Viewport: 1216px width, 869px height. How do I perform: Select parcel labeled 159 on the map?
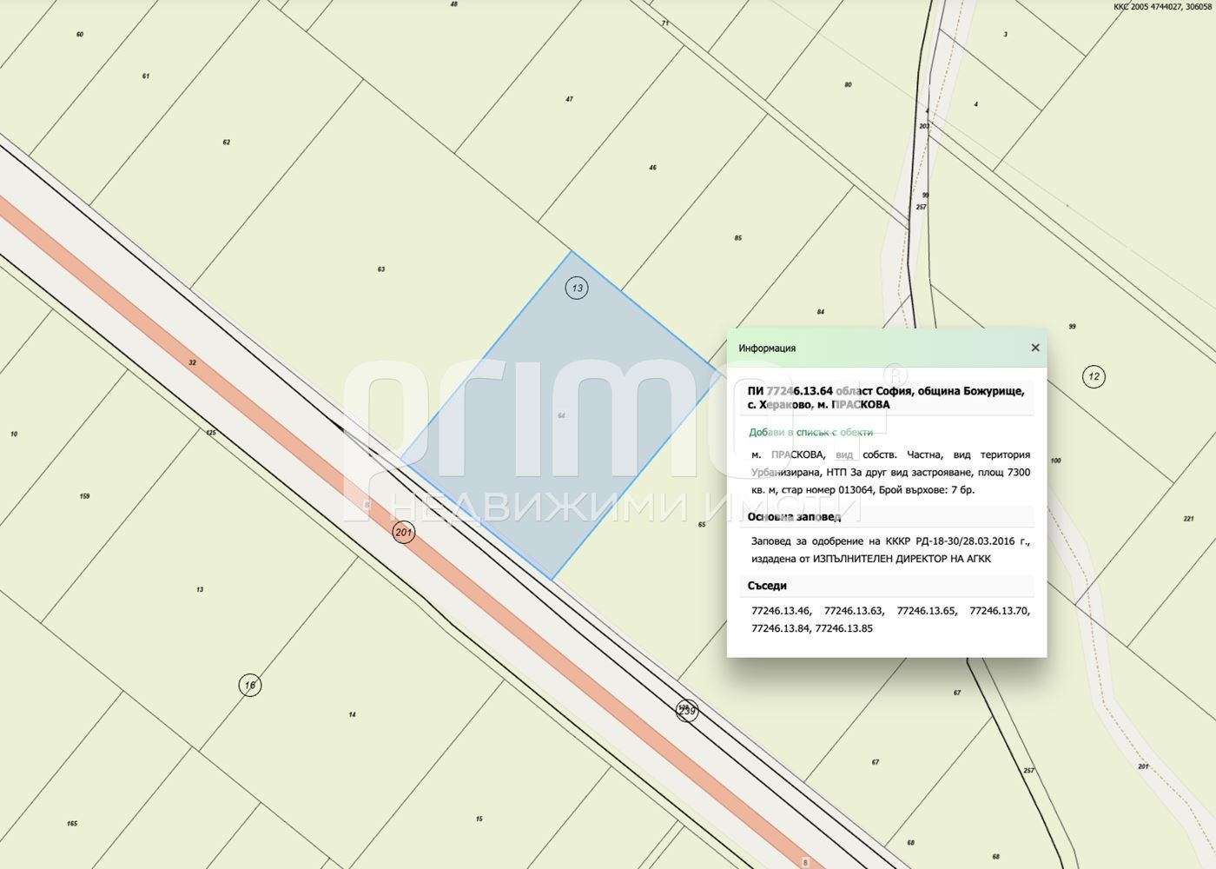(84, 496)
